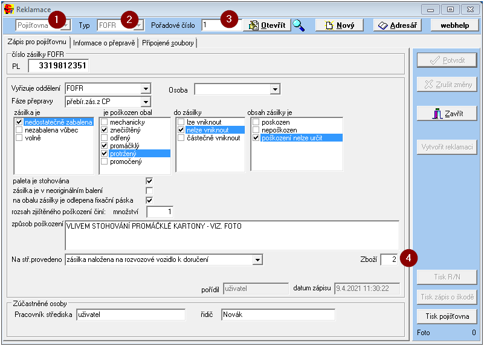Open the Fáze přepravy dropdown

145,102
